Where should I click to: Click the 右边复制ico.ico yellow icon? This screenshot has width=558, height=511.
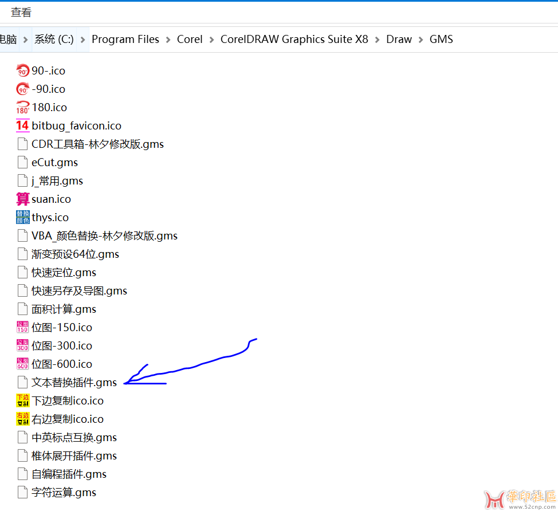[22, 419]
